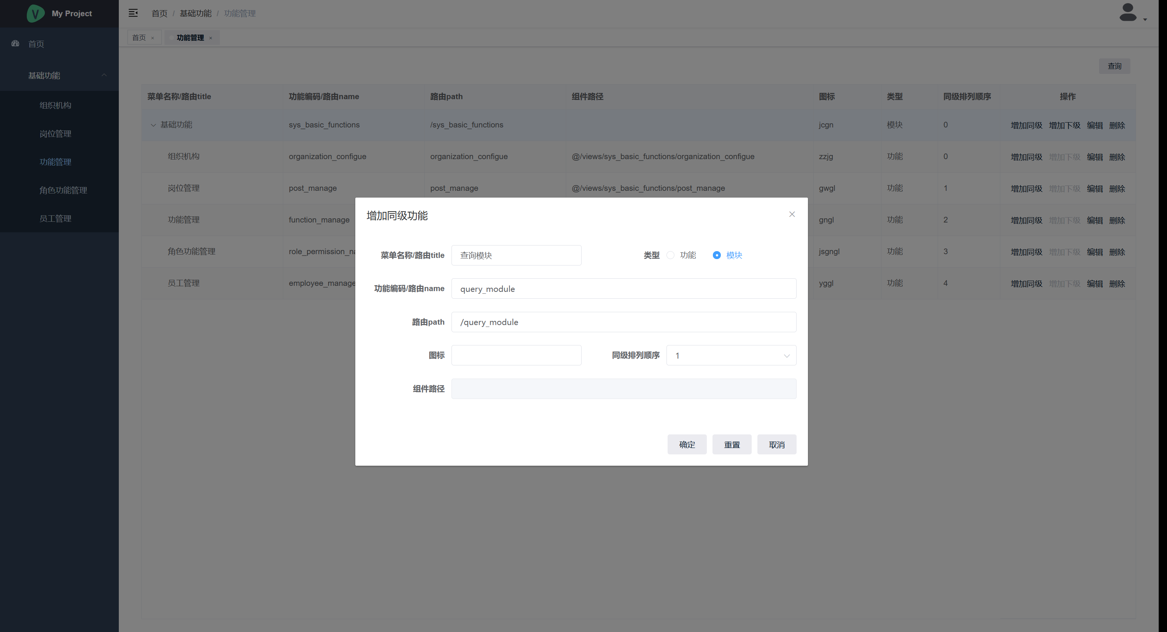Select the 功能 radio button

coord(671,255)
